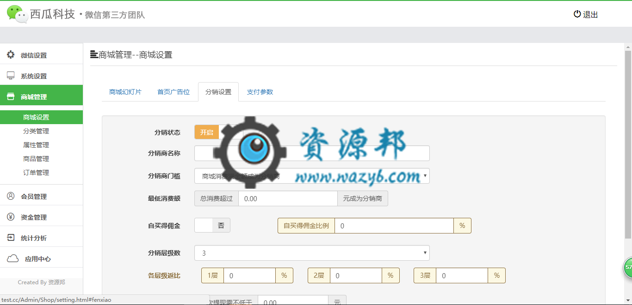Click the 总消费超过 prefix label
This screenshot has height=305, width=632.
(x=217, y=198)
